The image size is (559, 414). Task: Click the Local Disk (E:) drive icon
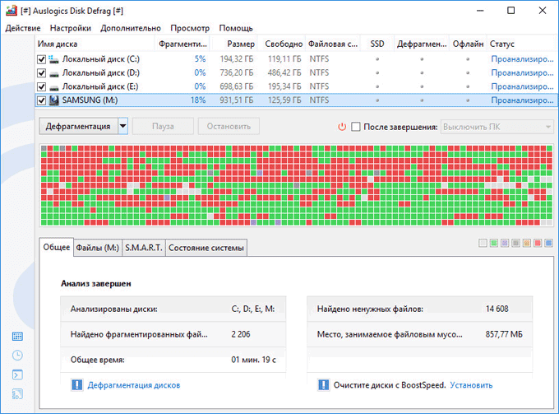click(x=53, y=87)
